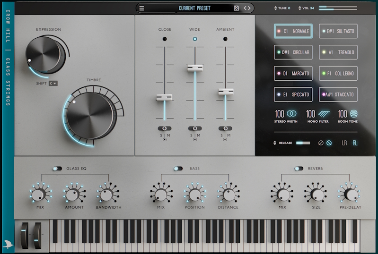Click the Tune stepper arrows

(x=276, y=8)
